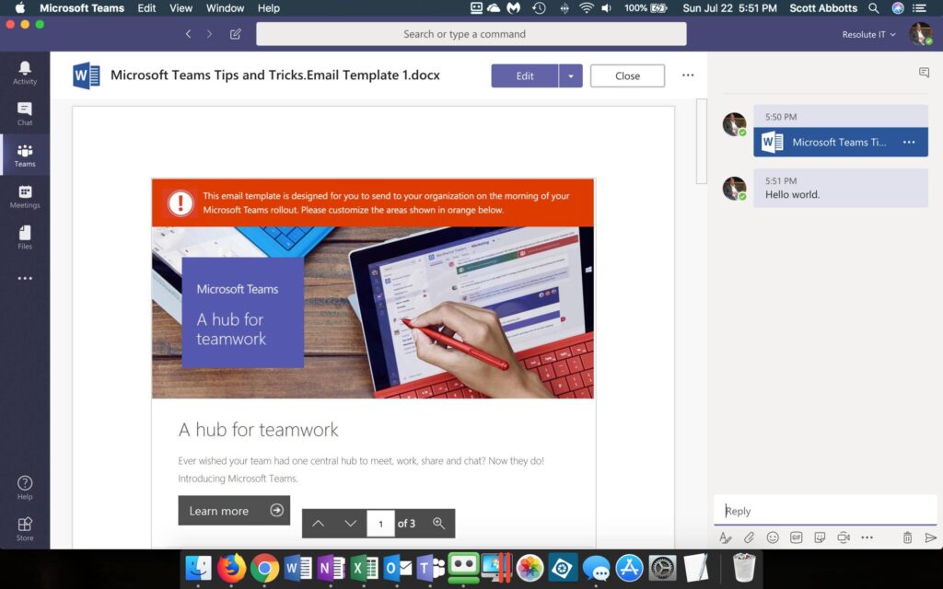943x589 pixels.
Task: Open the Microsoft Teams Ti... attachment
Action: (x=840, y=143)
